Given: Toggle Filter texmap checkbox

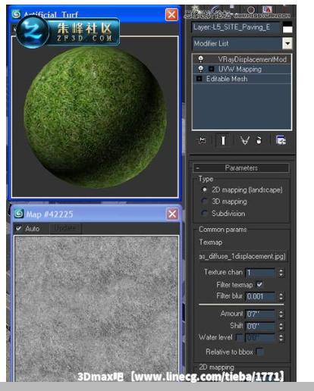Looking at the screenshot, I should click(x=259, y=285).
